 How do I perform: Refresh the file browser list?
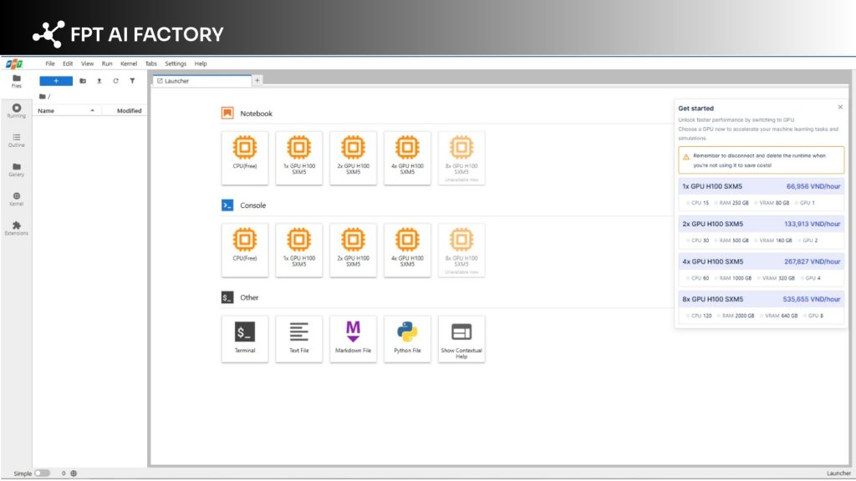[115, 80]
